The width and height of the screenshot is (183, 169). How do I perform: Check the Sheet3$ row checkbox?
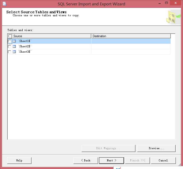[10, 52]
